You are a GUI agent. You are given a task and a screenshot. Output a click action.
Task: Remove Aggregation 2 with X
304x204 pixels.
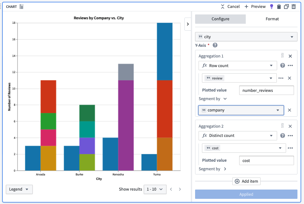pos(290,126)
